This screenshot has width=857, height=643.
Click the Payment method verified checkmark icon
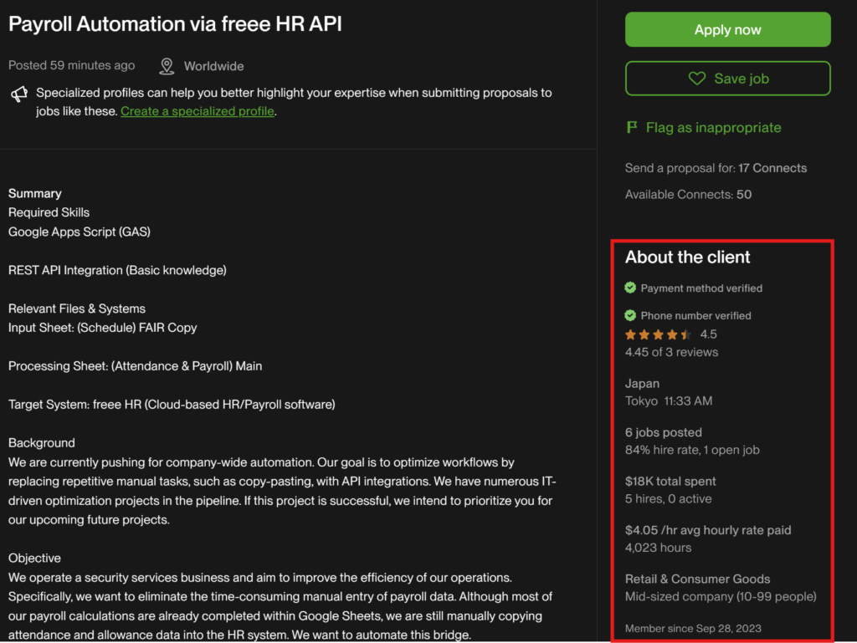[x=630, y=288]
